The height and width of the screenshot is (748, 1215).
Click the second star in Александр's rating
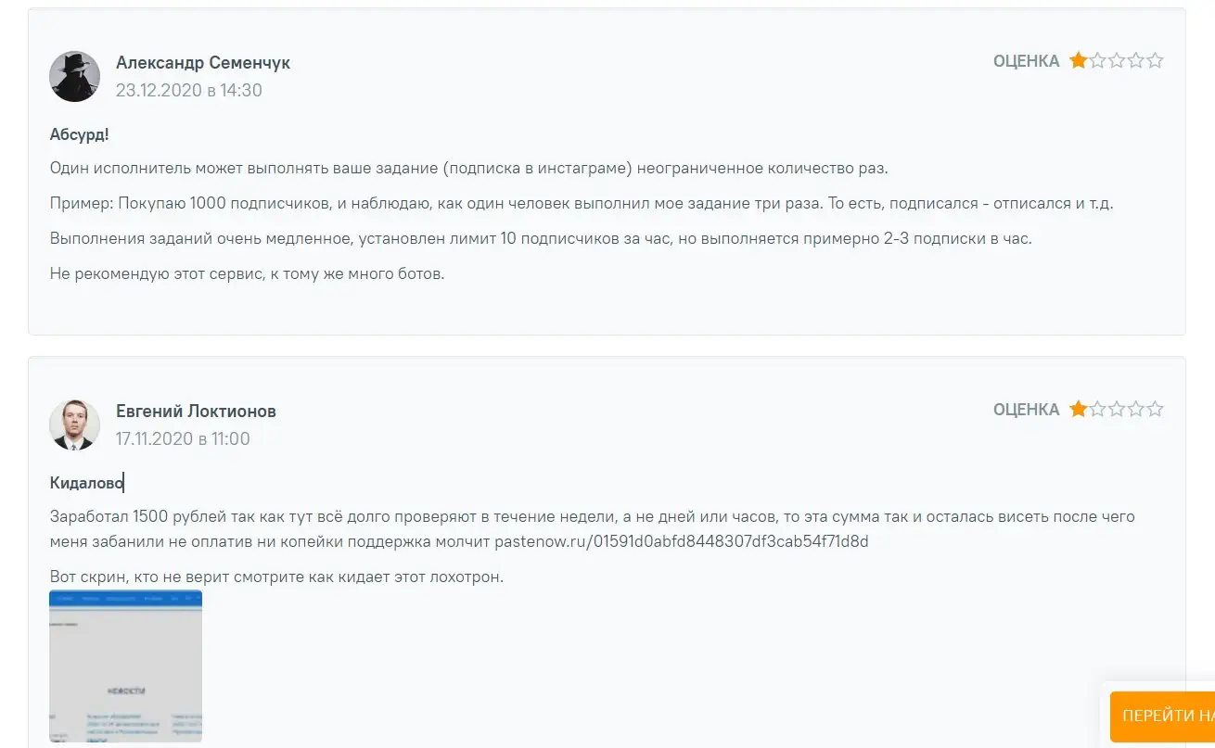pyautogui.click(x=1097, y=61)
